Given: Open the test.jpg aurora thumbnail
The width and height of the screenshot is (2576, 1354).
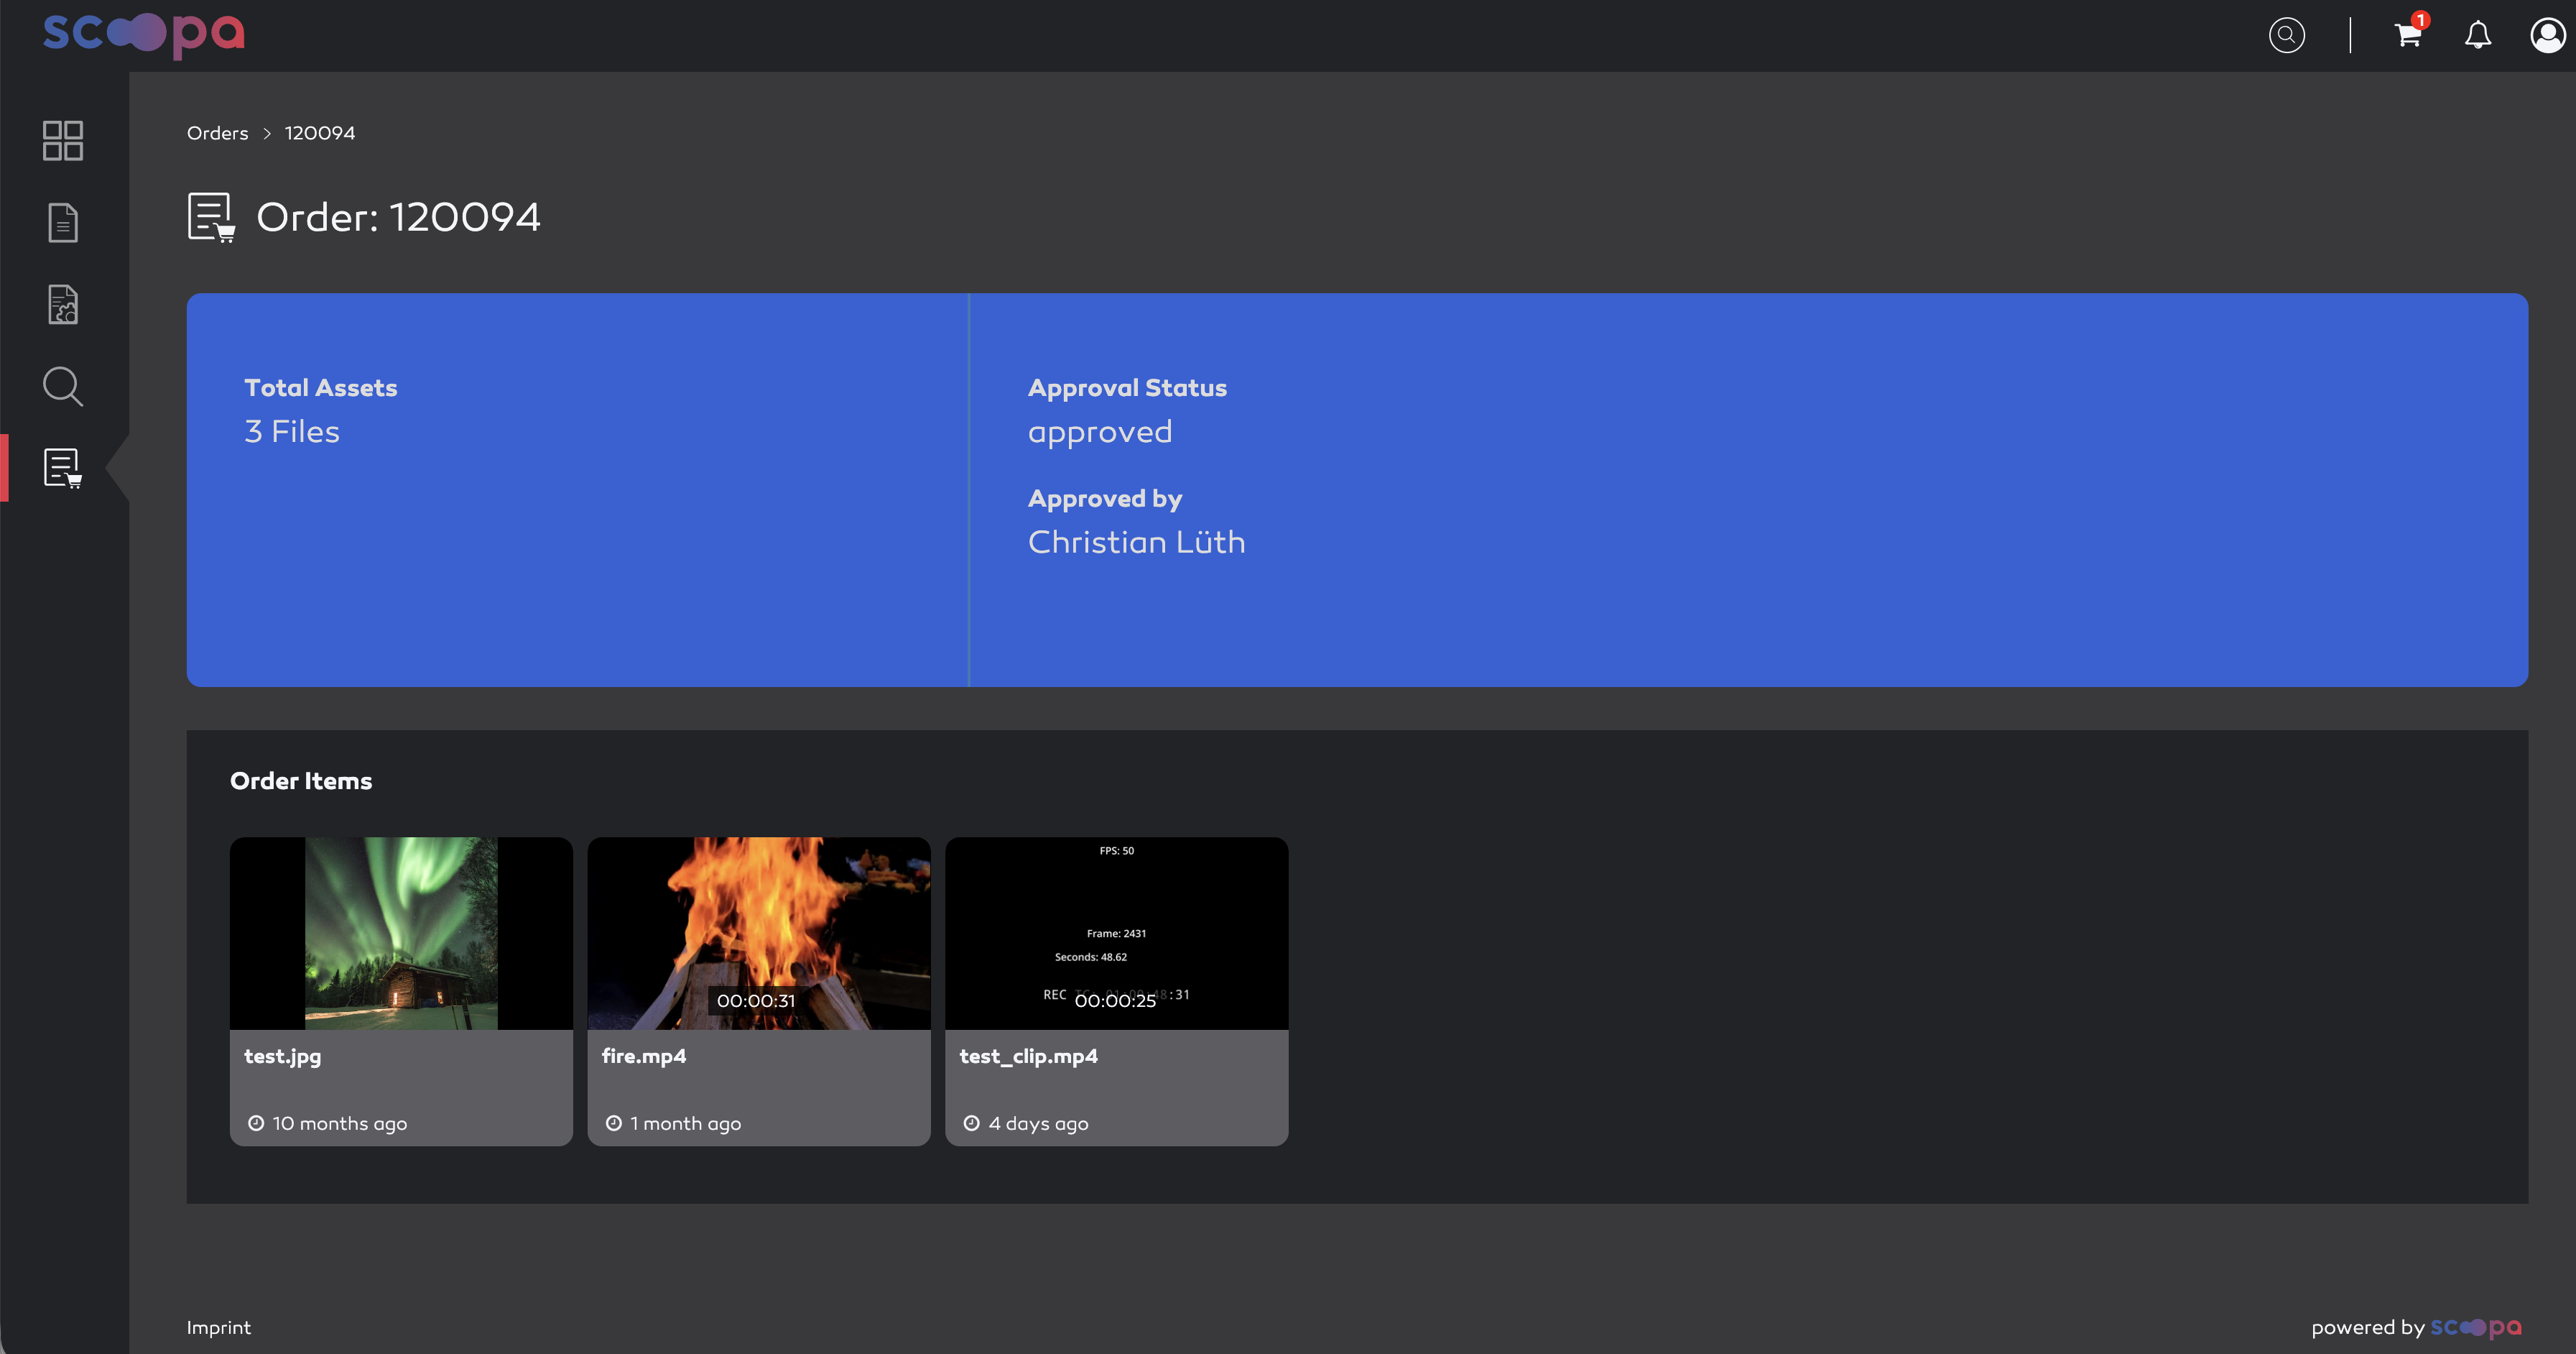Looking at the screenshot, I should click(401, 933).
